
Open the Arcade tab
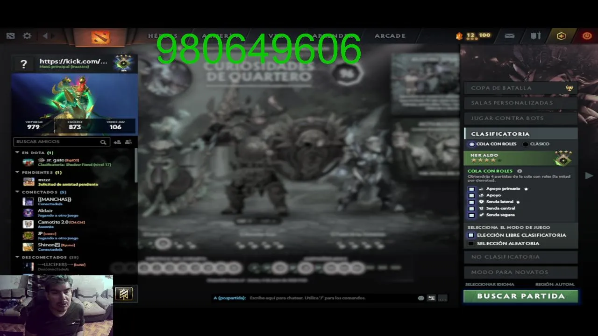point(390,36)
